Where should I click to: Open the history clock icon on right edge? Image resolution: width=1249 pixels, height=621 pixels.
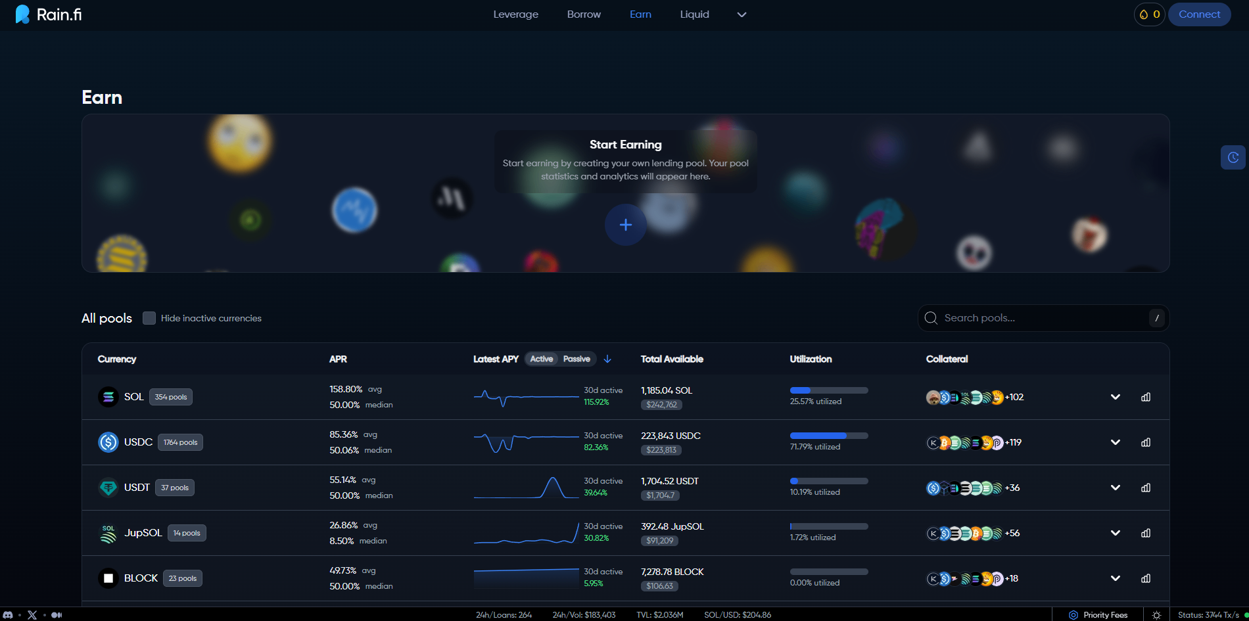click(1233, 158)
